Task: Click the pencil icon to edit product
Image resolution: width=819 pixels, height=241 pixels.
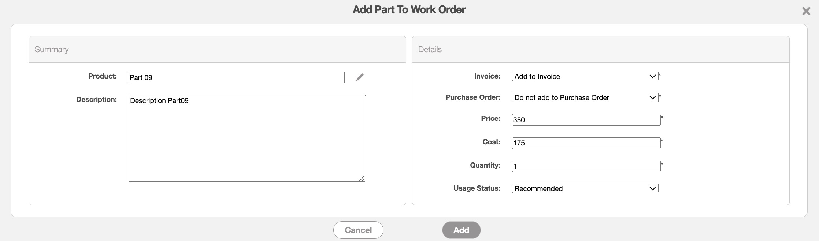Action: [360, 77]
